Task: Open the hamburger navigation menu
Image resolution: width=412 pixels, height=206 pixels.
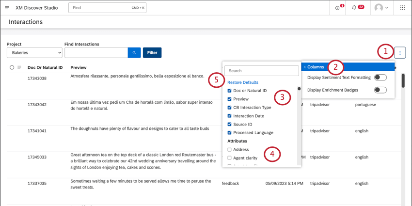Action: pyautogui.click(x=7, y=8)
